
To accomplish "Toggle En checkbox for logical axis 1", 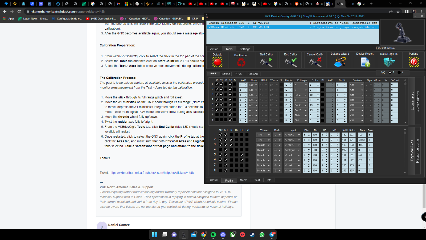I will pyautogui.click(x=217, y=84).
